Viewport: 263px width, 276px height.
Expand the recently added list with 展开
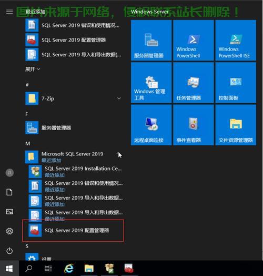[x=33, y=69]
